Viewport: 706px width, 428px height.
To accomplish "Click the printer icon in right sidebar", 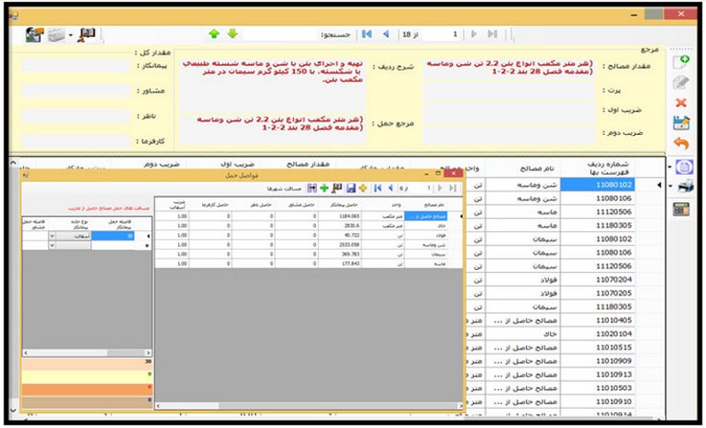I will click(x=685, y=186).
